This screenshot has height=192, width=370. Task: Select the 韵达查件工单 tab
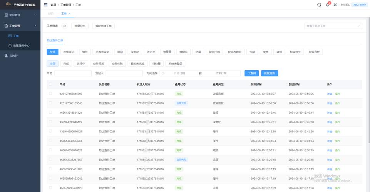(55, 40)
